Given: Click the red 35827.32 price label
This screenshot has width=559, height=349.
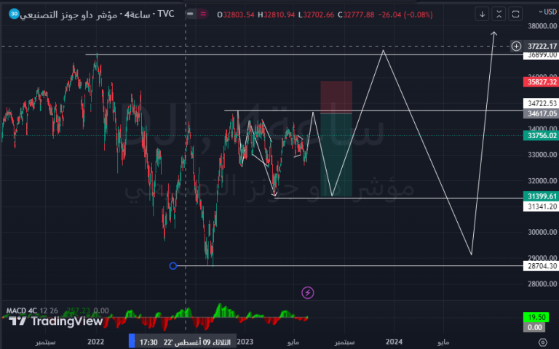Looking at the screenshot, I should [x=542, y=82].
